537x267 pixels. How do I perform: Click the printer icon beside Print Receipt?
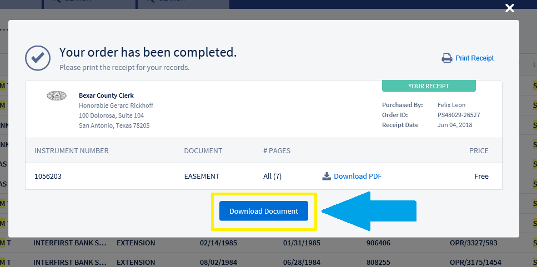446,58
